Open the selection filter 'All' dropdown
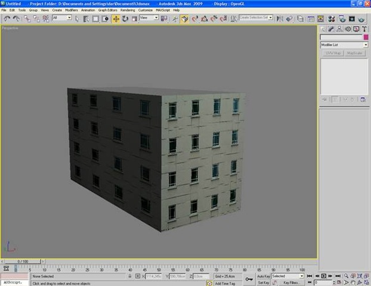Viewport: 371px width, 286px height. point(61,18)
